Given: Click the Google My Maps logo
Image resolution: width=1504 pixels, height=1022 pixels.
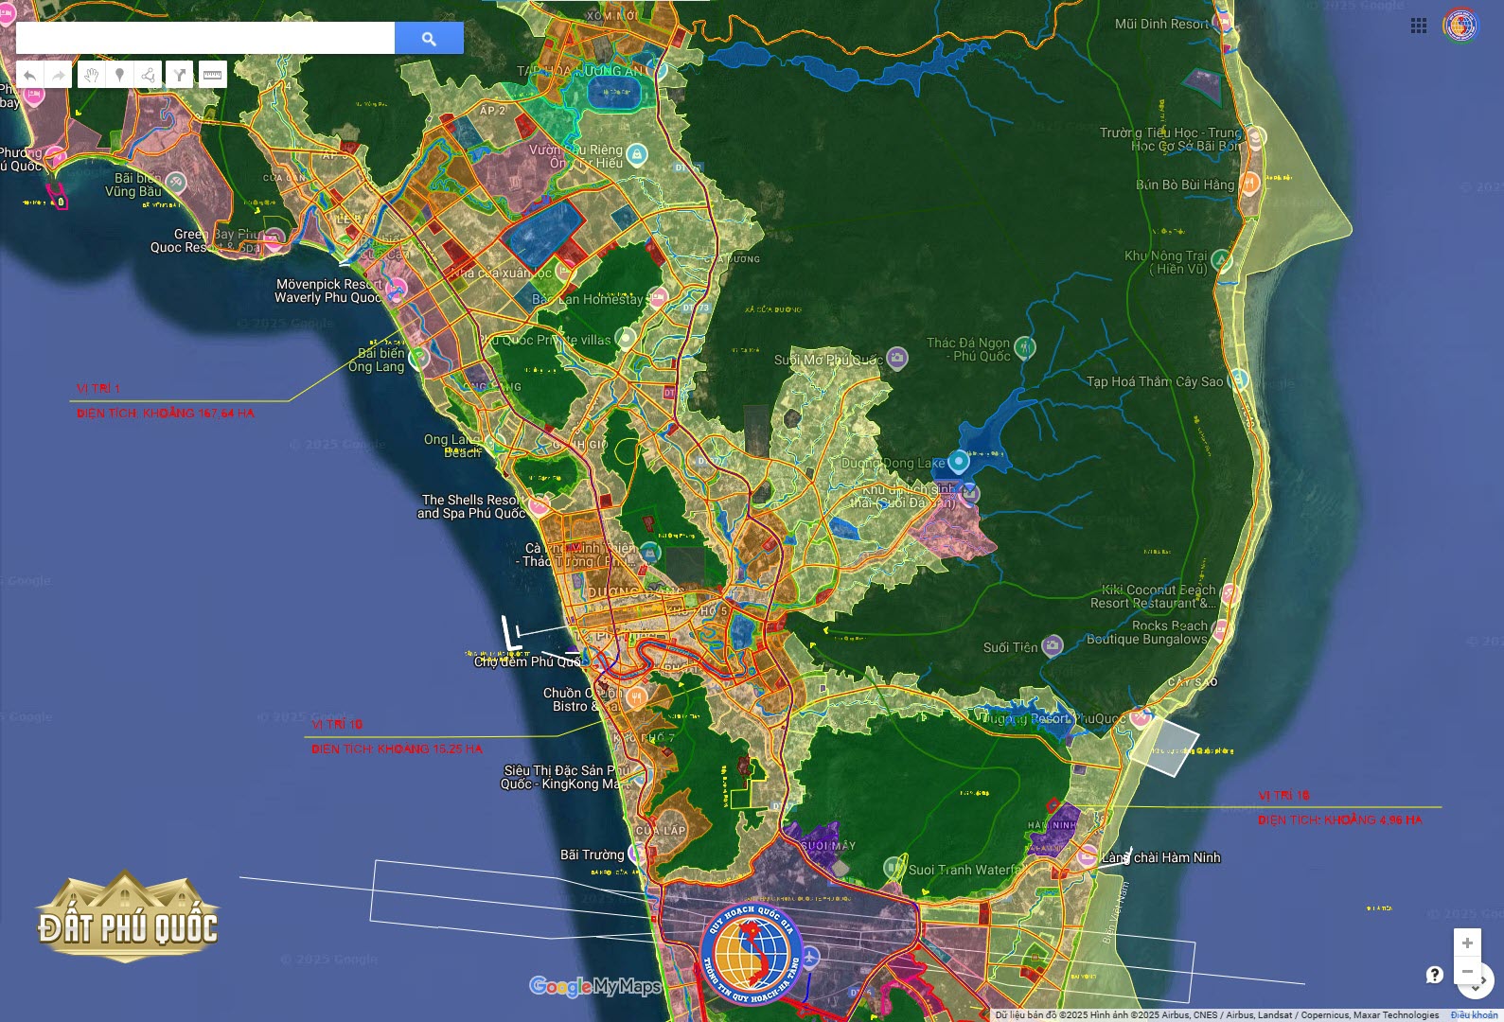Looking at the screenshot, I should point(594,987).
